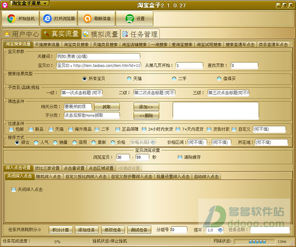Check the 自定义 filter checkbox

[x=234, y=129]
